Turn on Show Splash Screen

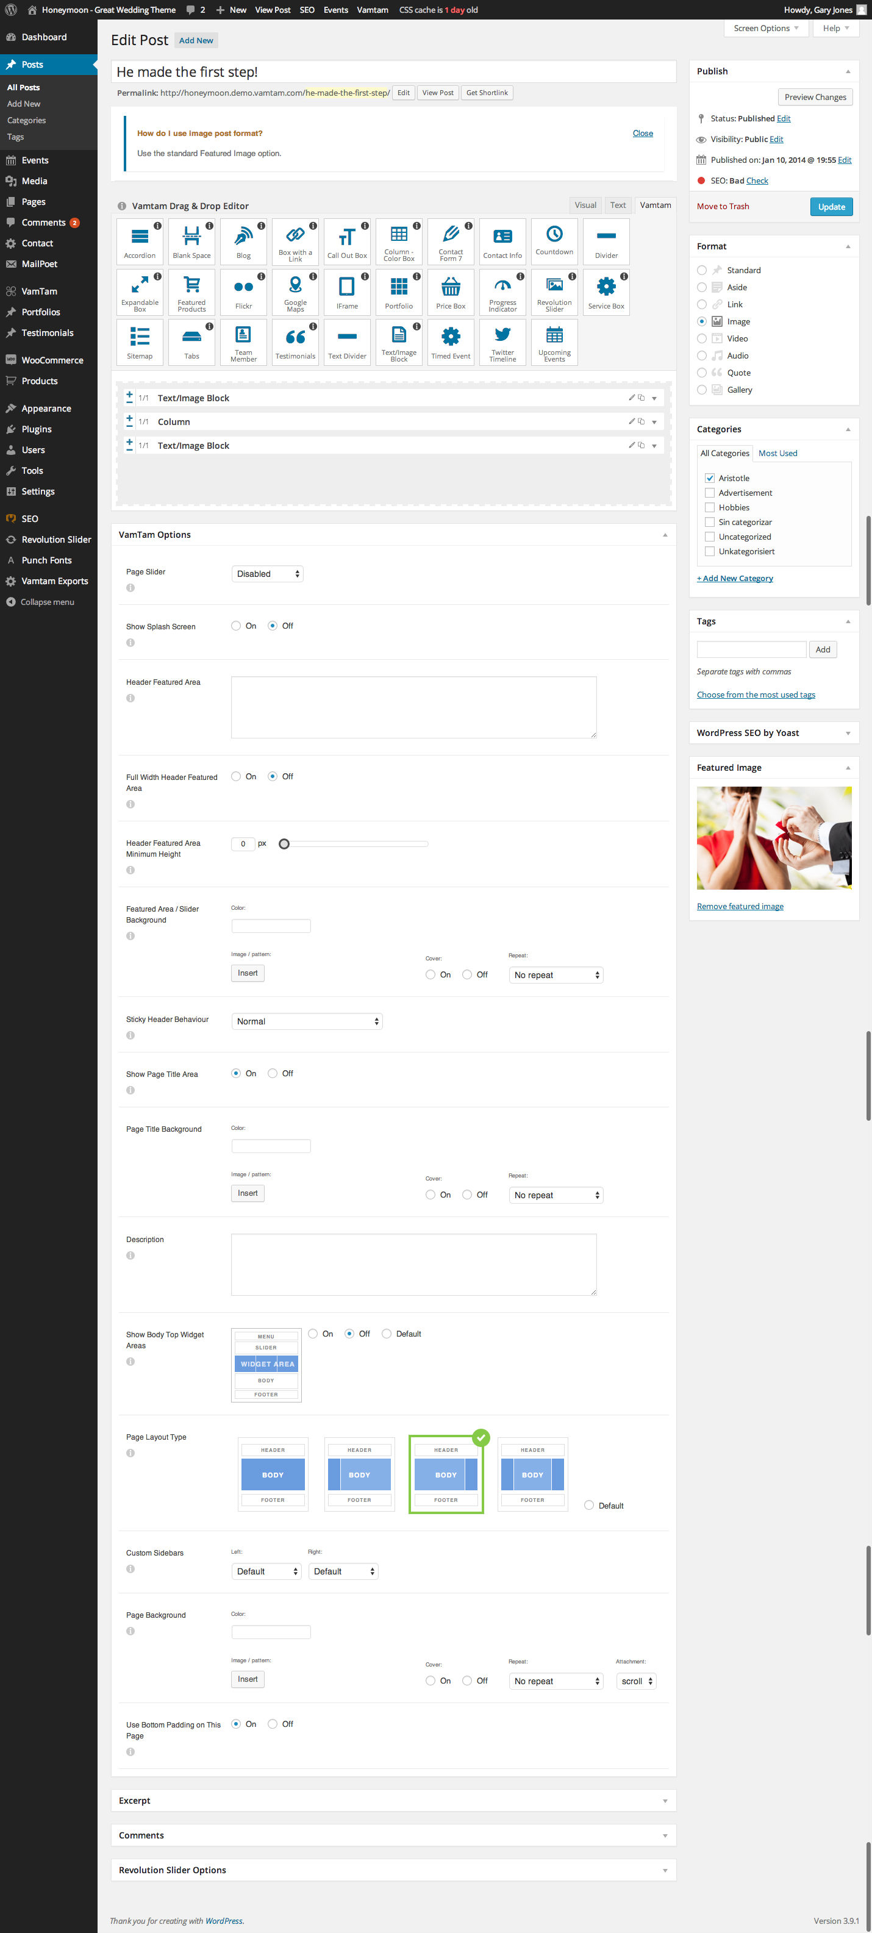point(237,626)
